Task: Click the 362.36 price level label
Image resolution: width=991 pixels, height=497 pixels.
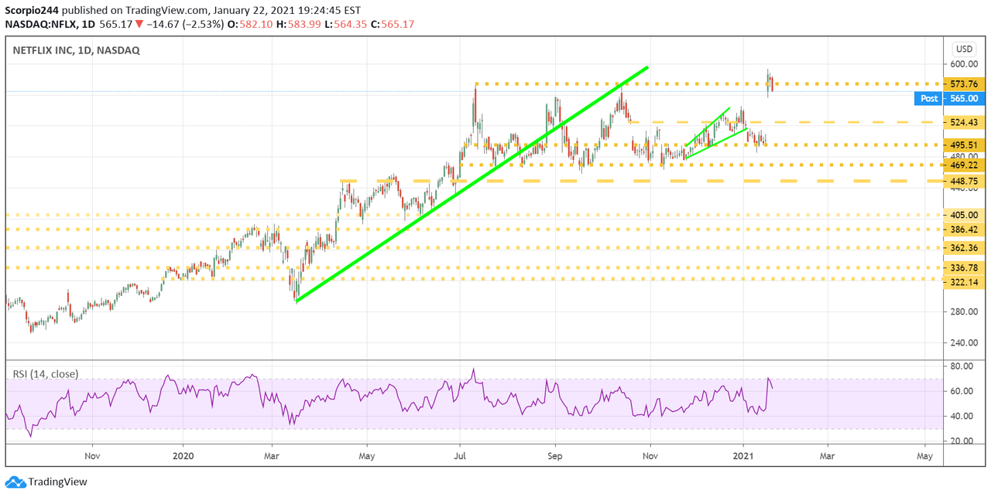Action: point(964,248)
